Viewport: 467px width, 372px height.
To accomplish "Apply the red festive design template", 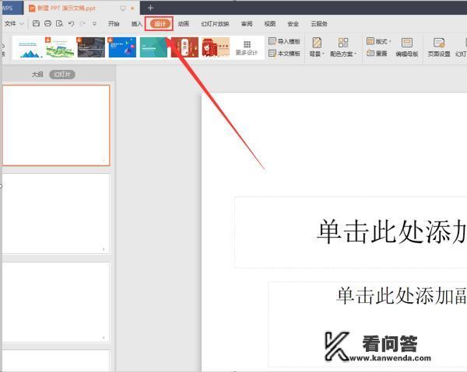I will click(184, 47).
